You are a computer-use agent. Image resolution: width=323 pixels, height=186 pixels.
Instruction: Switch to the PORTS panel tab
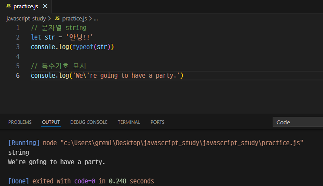[x=158, y=122]
